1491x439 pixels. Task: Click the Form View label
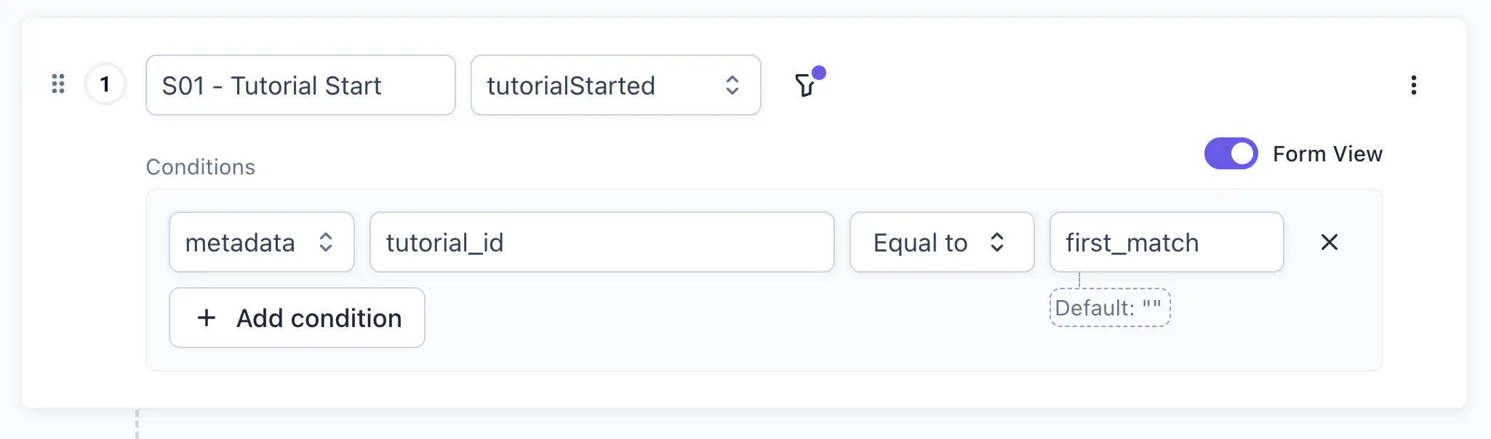(1327, 153)
